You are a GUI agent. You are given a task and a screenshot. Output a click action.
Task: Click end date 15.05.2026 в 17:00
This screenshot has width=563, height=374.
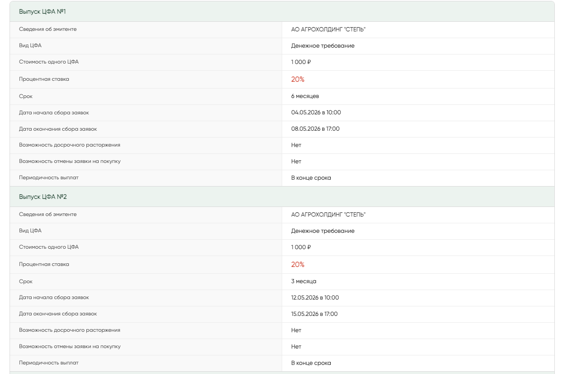click(x=314, y=314)
